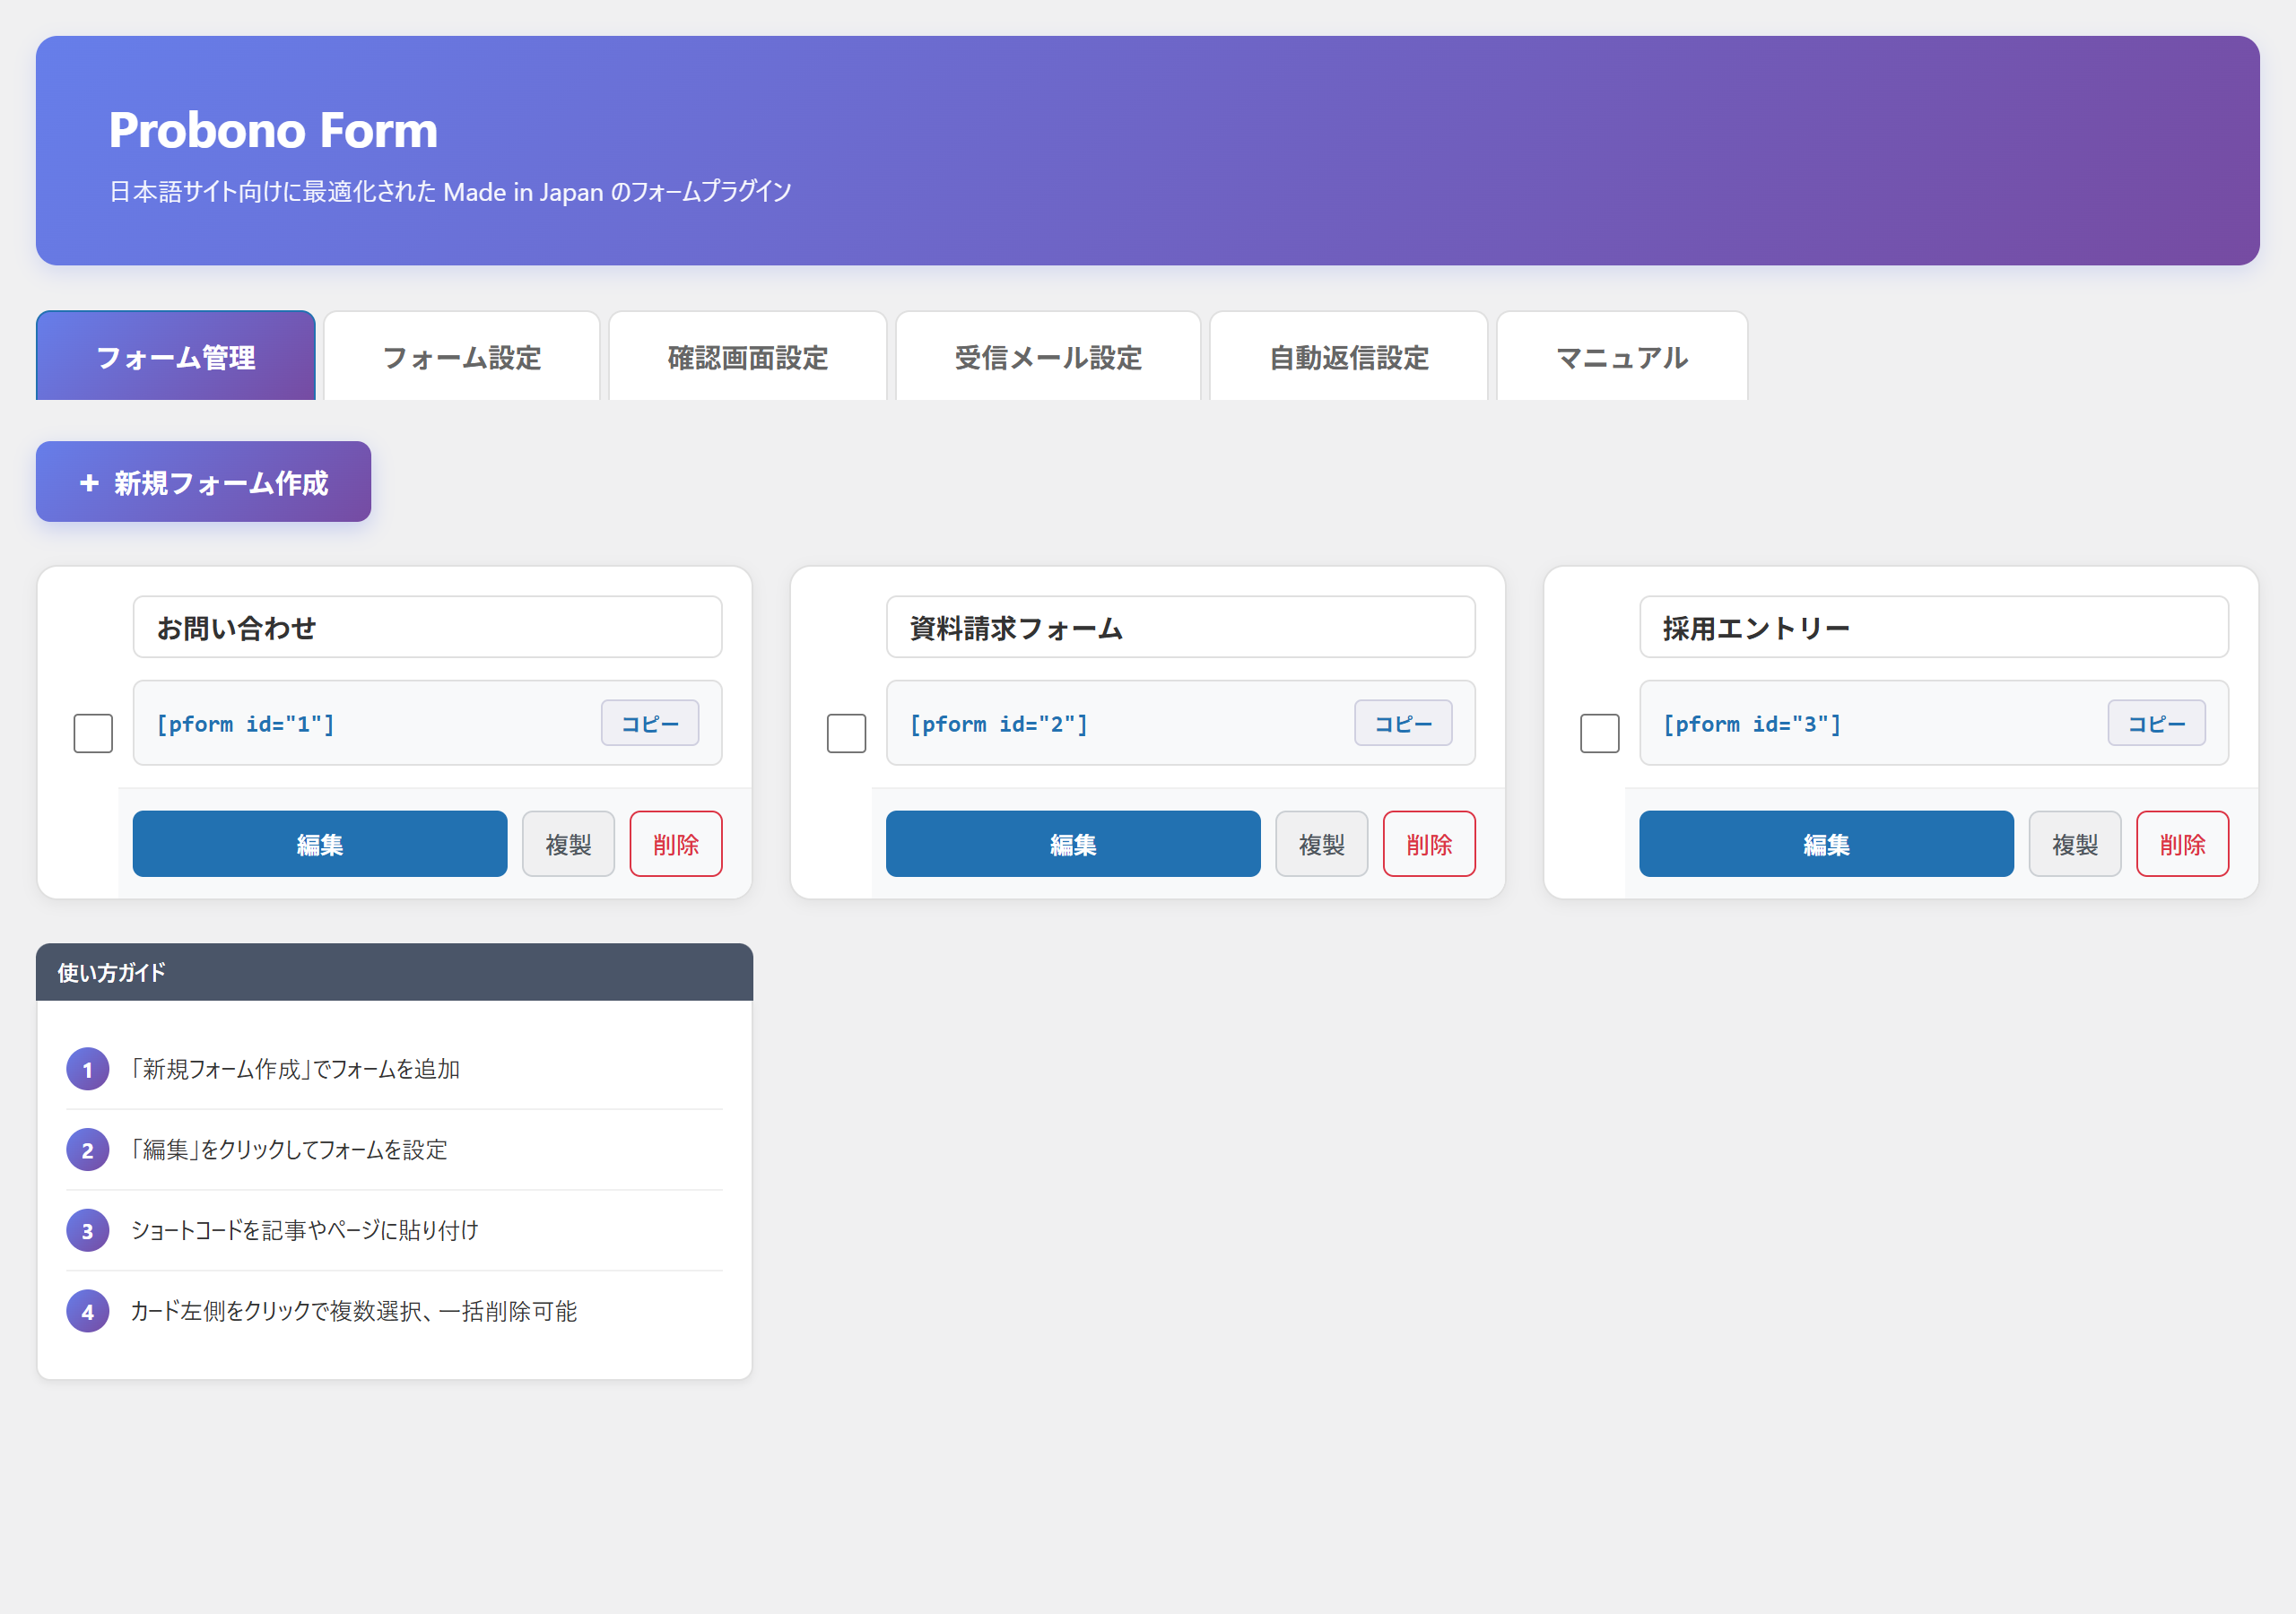This screenshot has width=2296, height=1614.
Task: Select the 自動返信設定 tab
Action: [x=1349, y=356]
